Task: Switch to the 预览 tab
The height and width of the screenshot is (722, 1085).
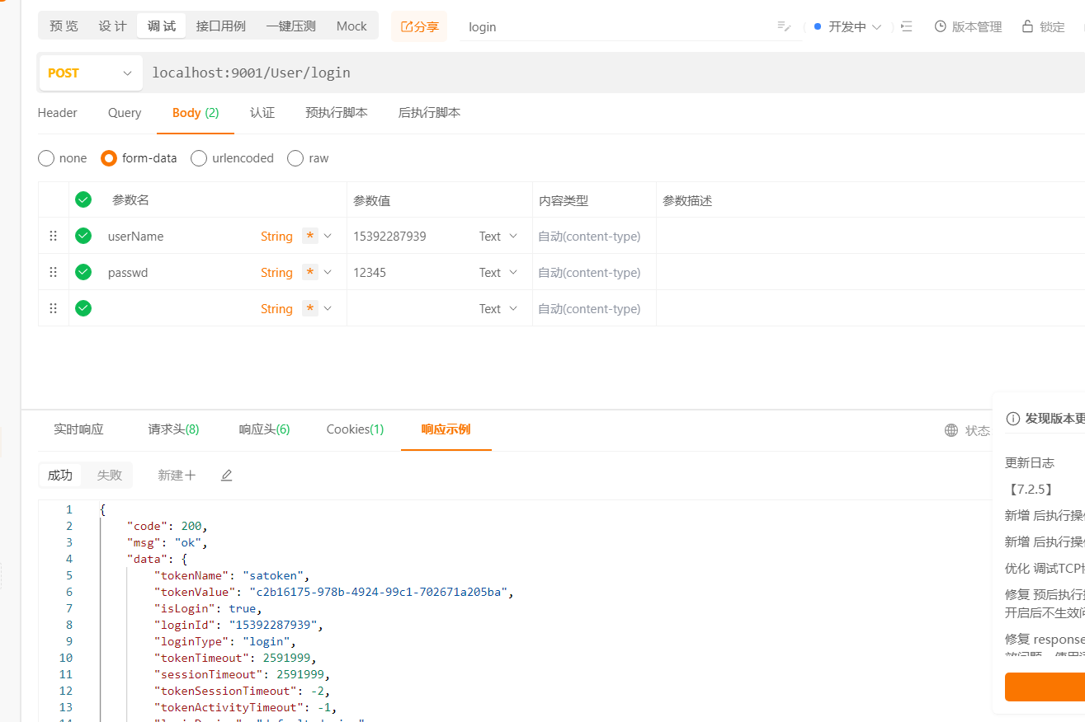Action: [x=64, y=26]
